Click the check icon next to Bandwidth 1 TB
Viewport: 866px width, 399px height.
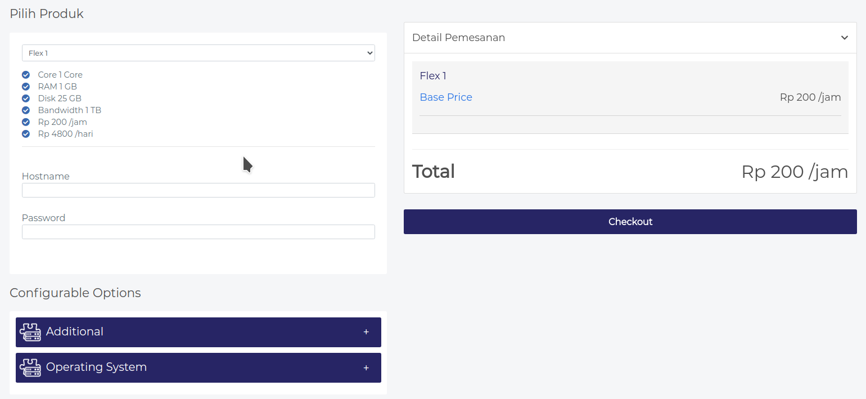[x=26, y=110]
